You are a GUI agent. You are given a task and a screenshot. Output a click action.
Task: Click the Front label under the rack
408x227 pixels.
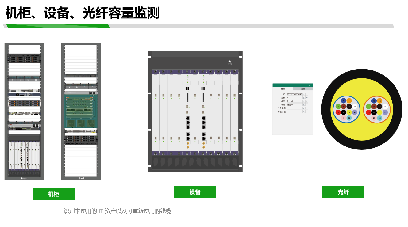pos(24,178)
